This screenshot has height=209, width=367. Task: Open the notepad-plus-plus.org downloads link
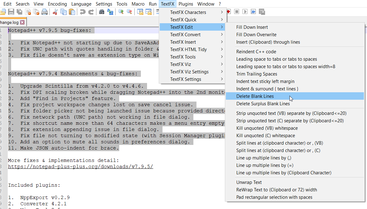click(x=81, y=167)
